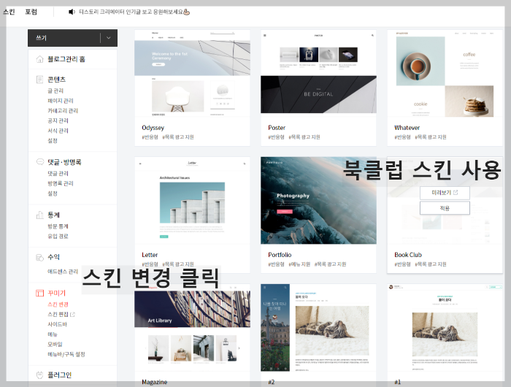Switch to the 스킨 tab
The height and width of the screenshot is (387, 511).
point(9,12)
